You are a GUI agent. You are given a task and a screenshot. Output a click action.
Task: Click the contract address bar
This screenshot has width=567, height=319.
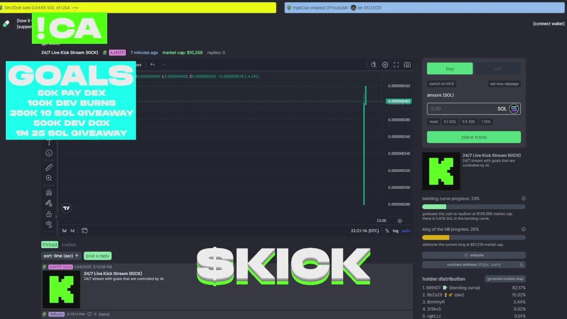coord(474,265)
